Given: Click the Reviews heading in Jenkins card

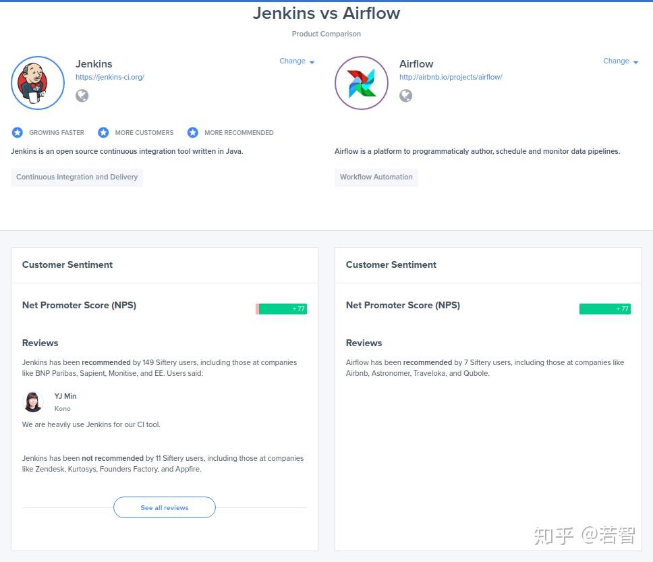Looking at the screenshot, I should pos(40,343).
